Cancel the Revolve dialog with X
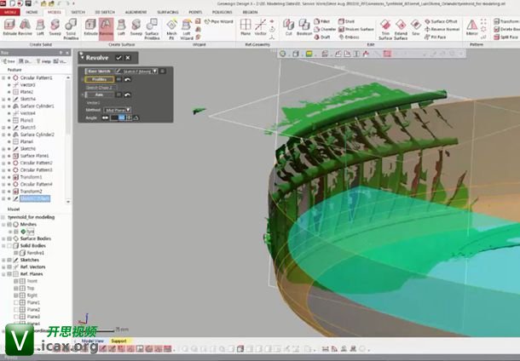The image size is (520, 361). pos(128,57)
